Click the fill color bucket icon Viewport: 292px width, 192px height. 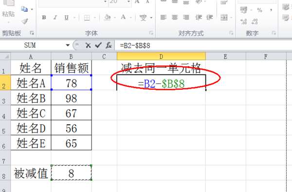pos(108,18)
